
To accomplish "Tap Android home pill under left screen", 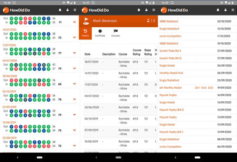I will click(x=39, y=157).
